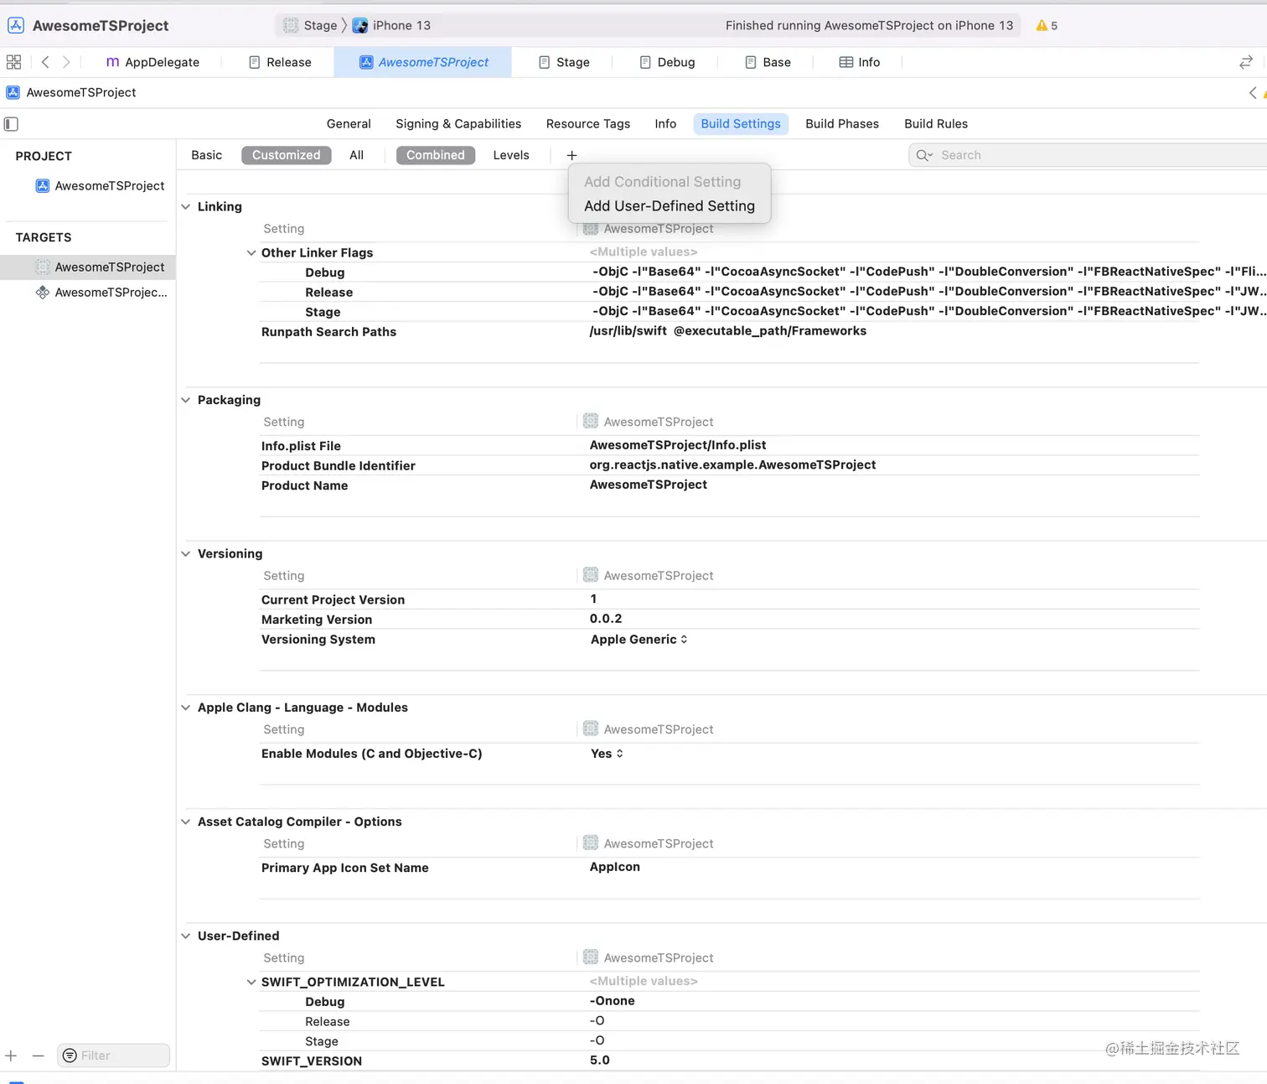
Task: Click the iPhone 13 simulator device icon
Action: (x=359, y=25)
